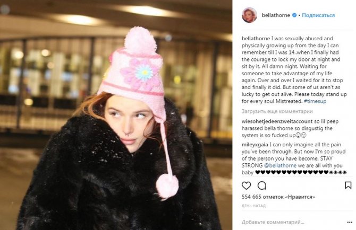Load more comments via Загрузить еще комментарии
The height and width of the screenshot is (230, 356).
[x=277, y=111]
